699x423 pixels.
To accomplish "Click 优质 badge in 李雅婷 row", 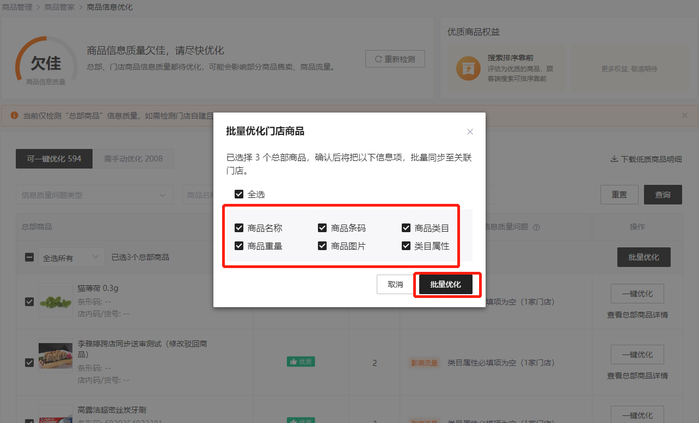I will click(301, 362).
